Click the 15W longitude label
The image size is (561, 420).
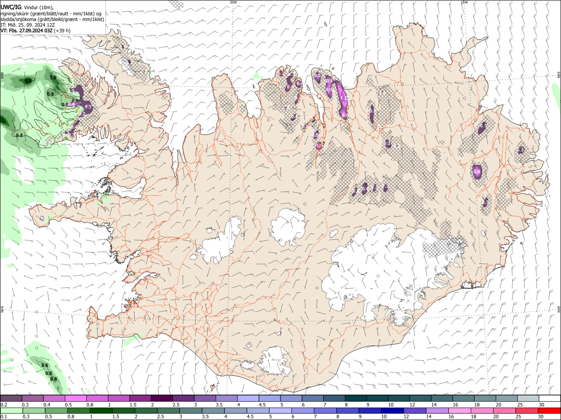tap(464, 2)
